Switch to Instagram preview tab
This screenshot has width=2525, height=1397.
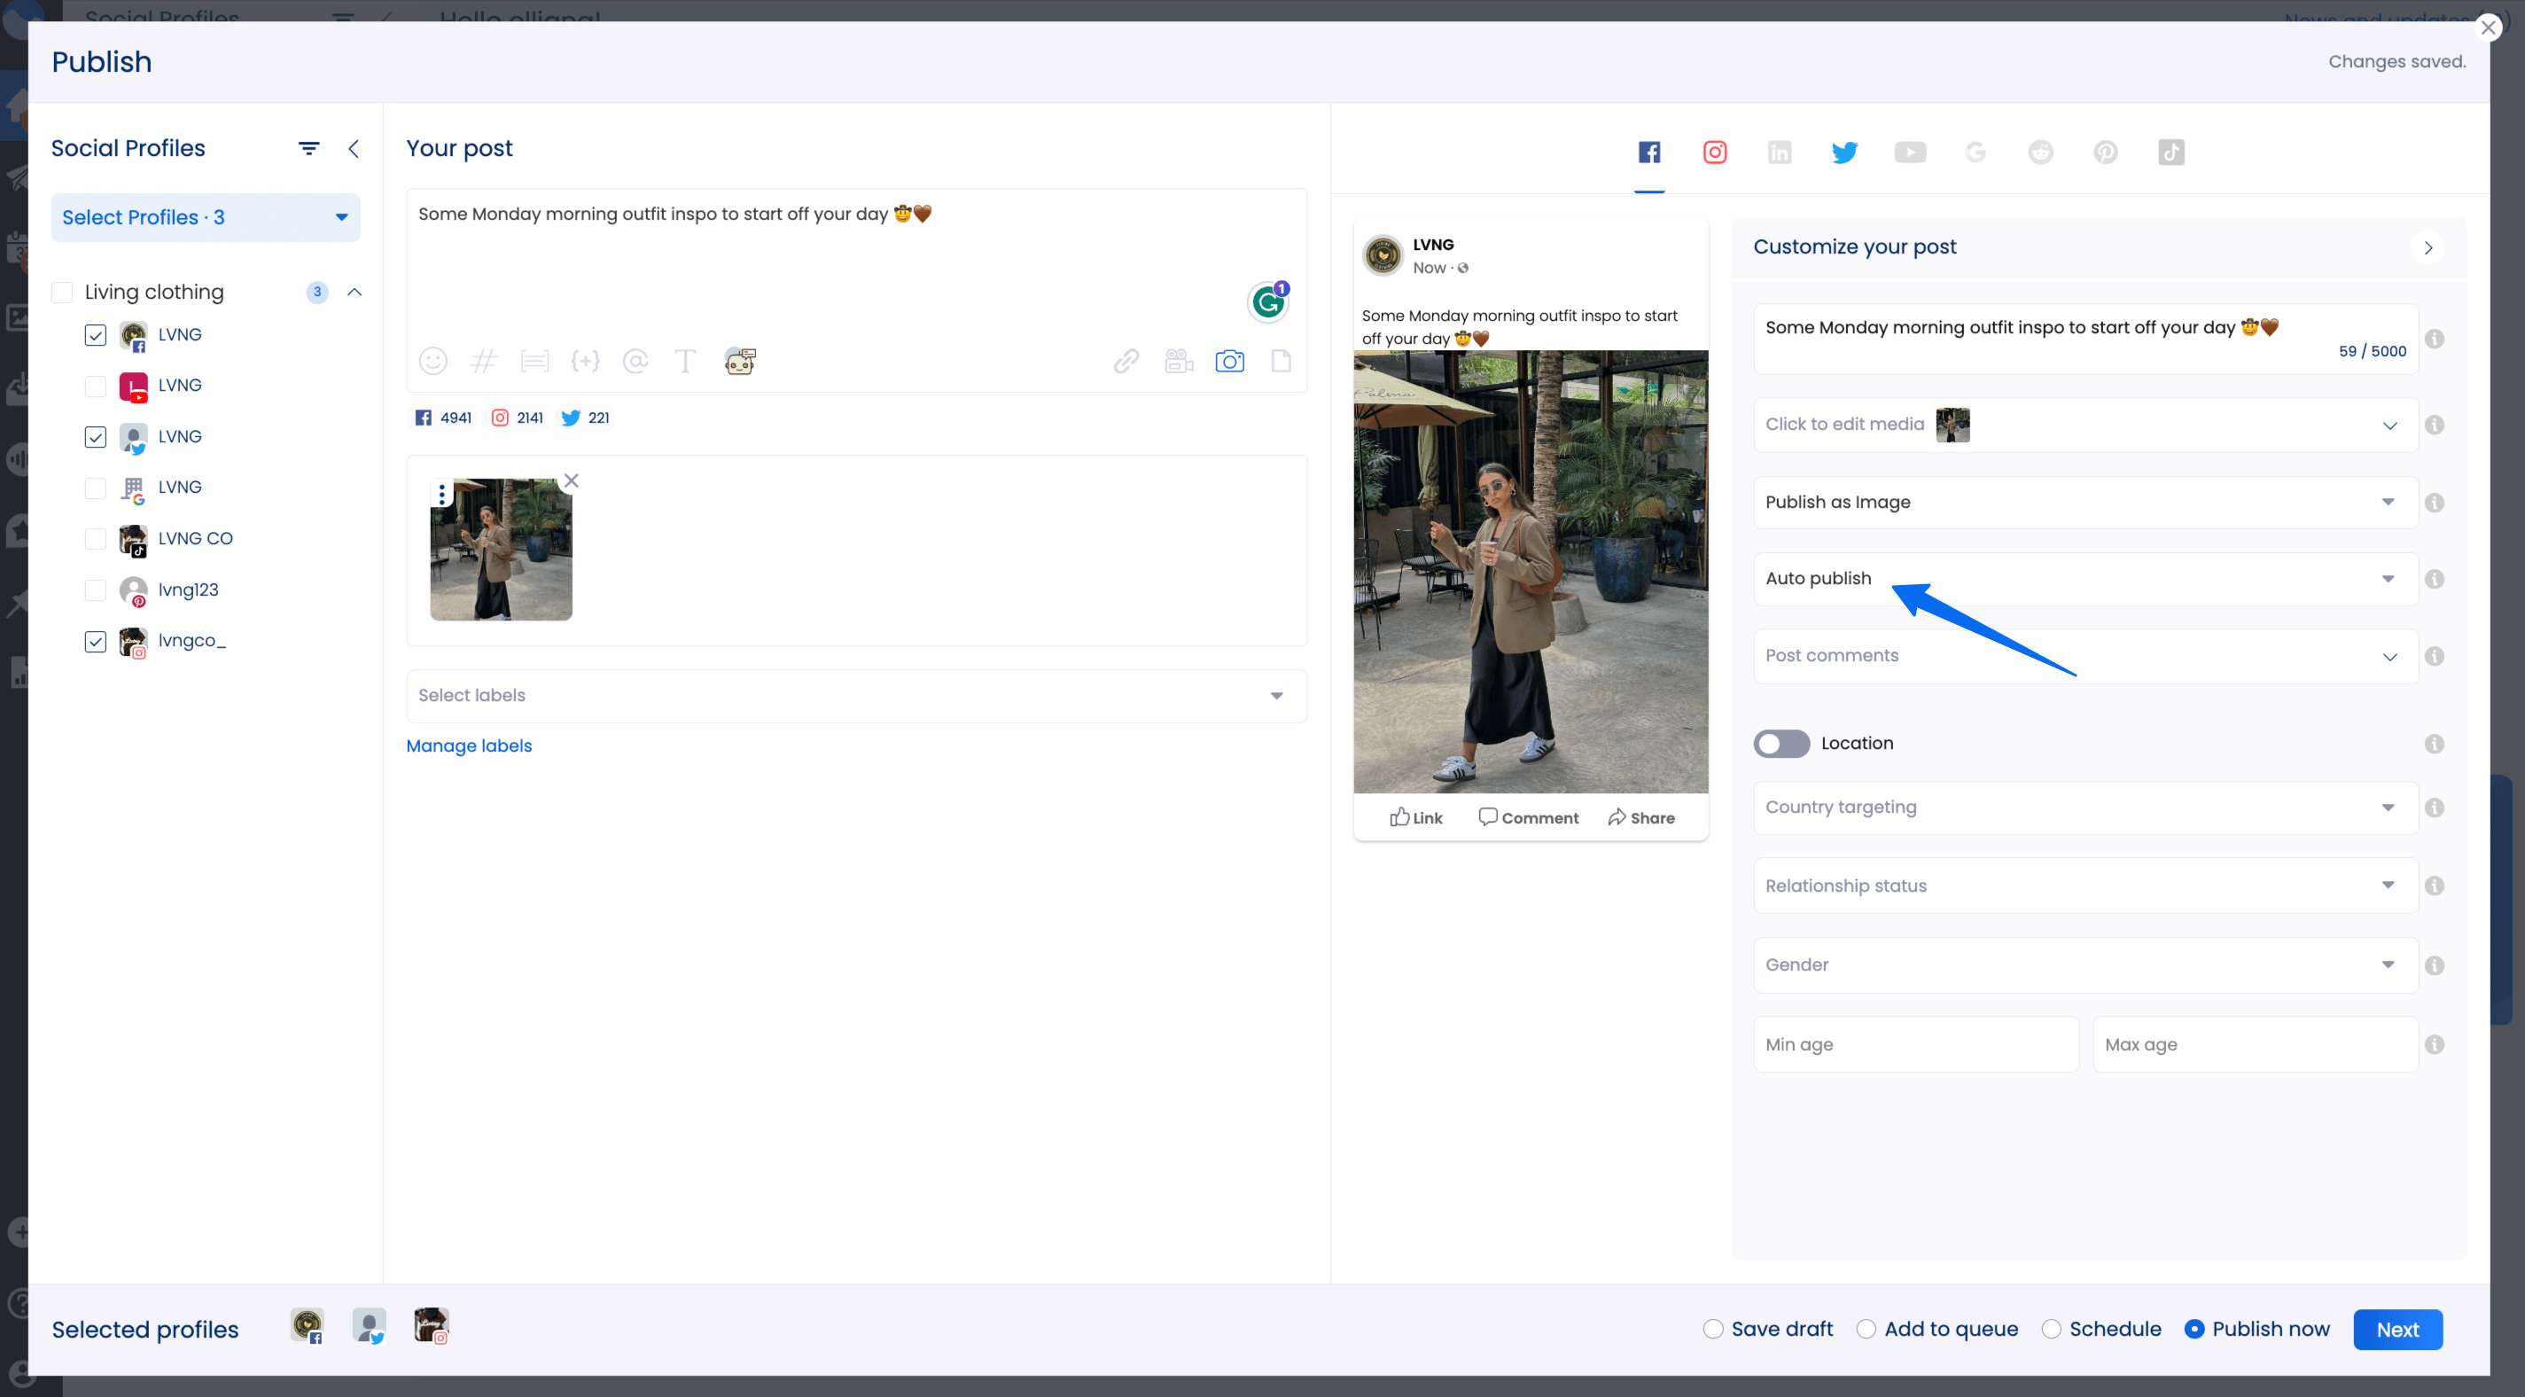click(1714, 152)
